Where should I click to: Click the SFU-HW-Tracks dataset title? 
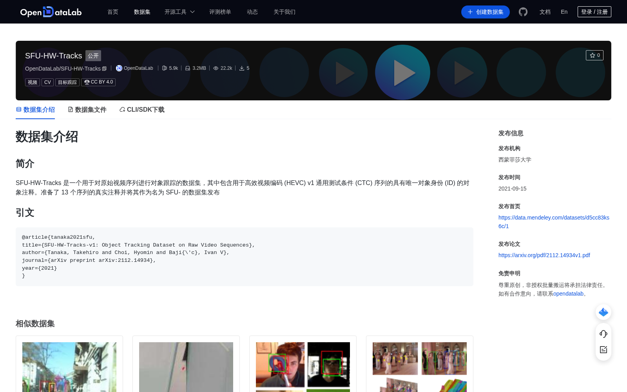click(54, 56)
